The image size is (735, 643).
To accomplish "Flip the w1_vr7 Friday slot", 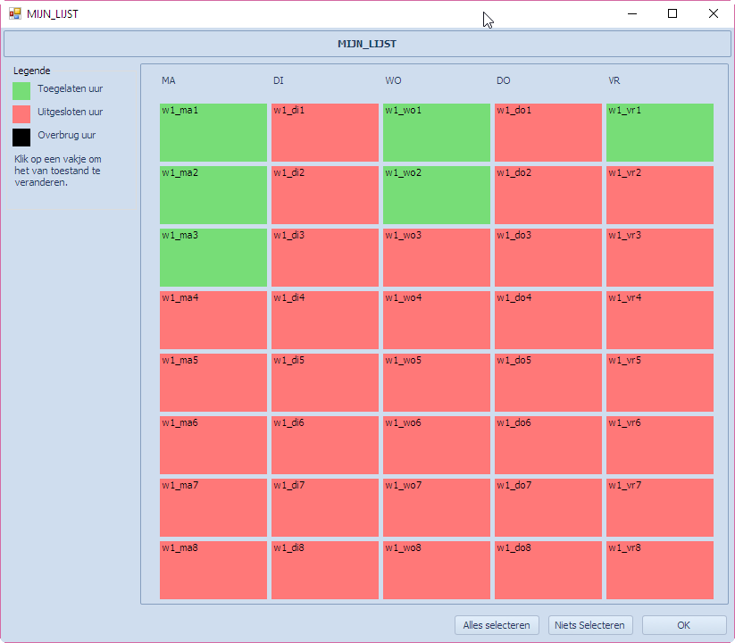I will (660, 507).
